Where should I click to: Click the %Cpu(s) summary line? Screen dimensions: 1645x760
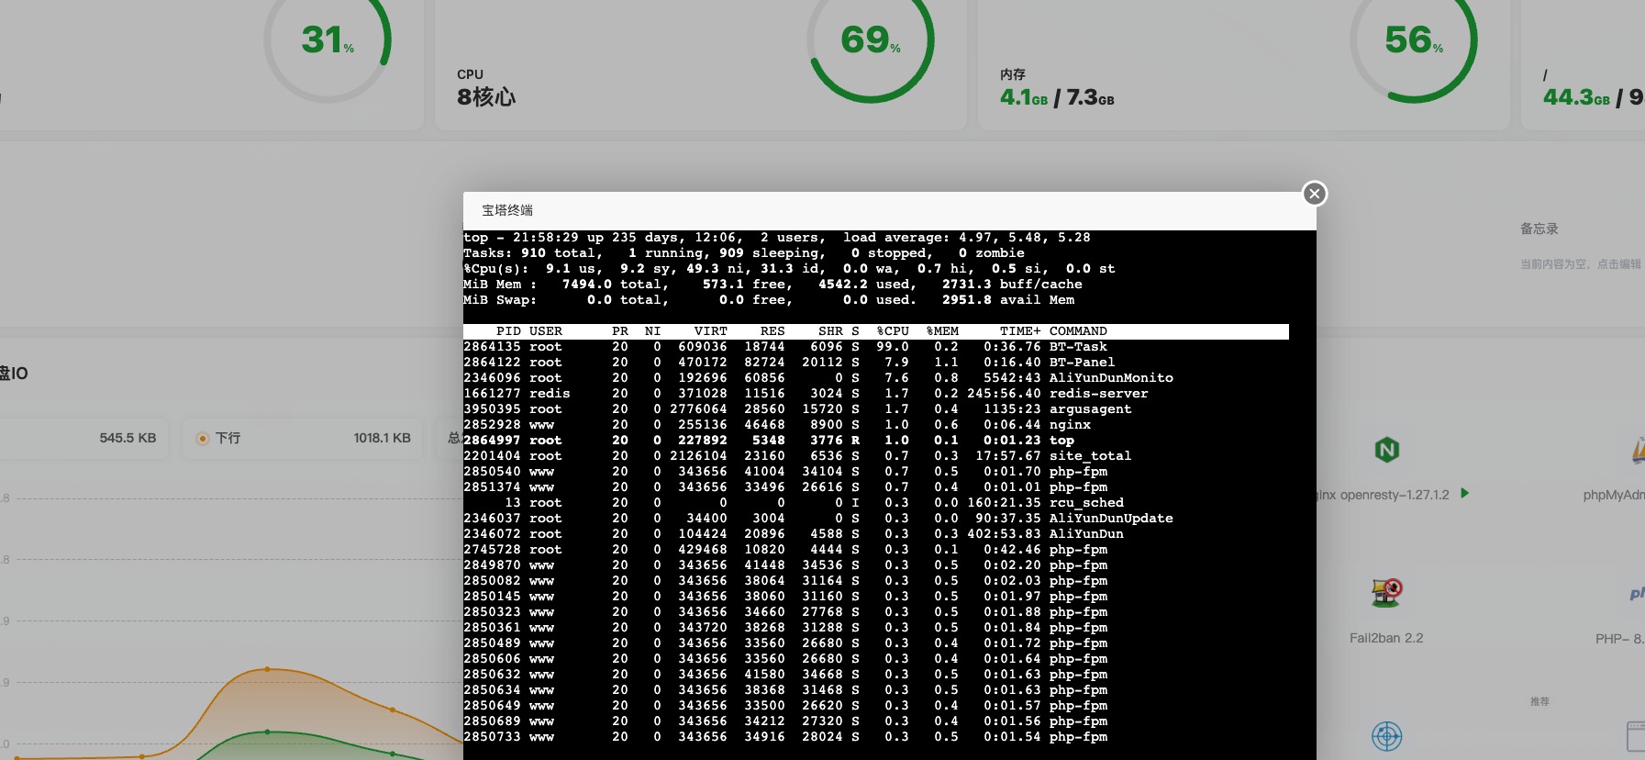pos(789,269)
